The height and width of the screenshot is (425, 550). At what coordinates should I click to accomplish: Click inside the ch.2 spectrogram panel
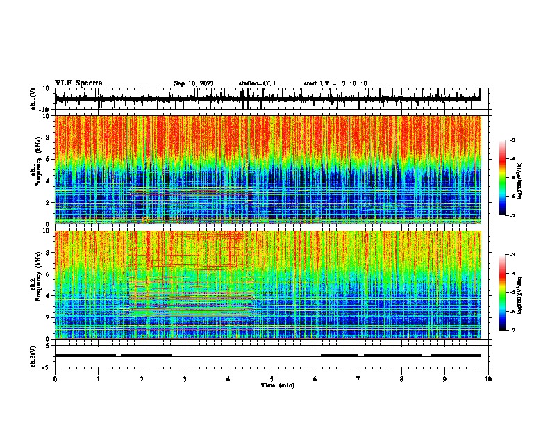[x=268, y=285]
